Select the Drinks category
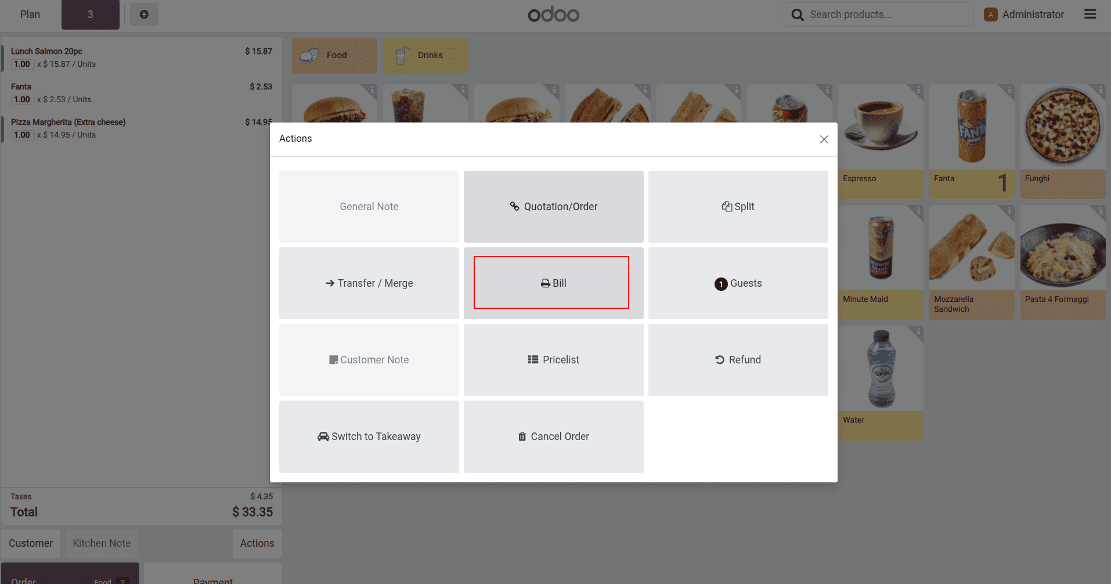Image resolution: width=1111 pixels, height=584 pixels. point(425,56)
